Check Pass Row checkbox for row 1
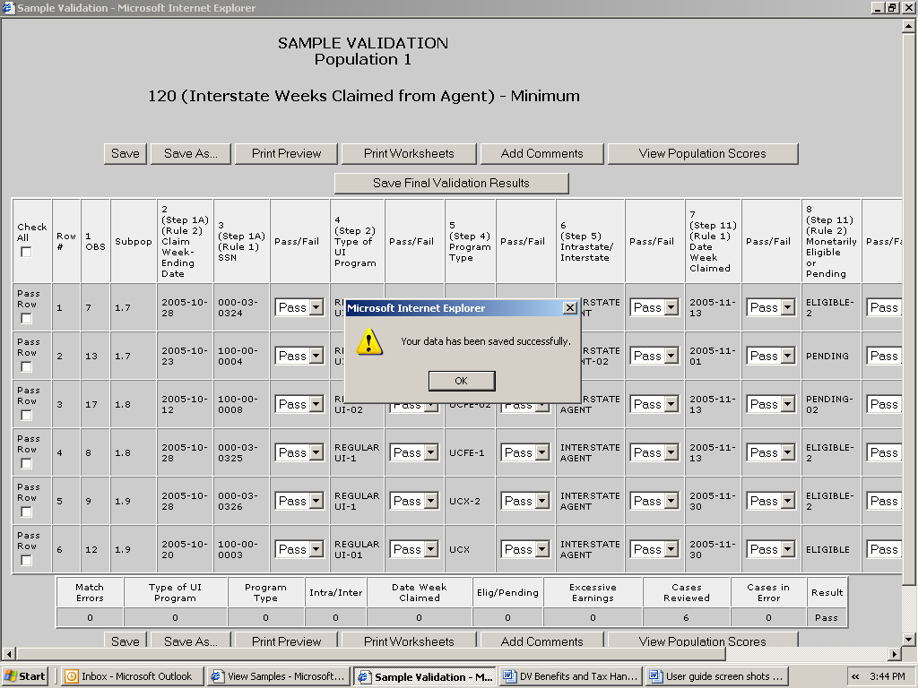The width and height of the screenshot is (918, 688). 26,318
